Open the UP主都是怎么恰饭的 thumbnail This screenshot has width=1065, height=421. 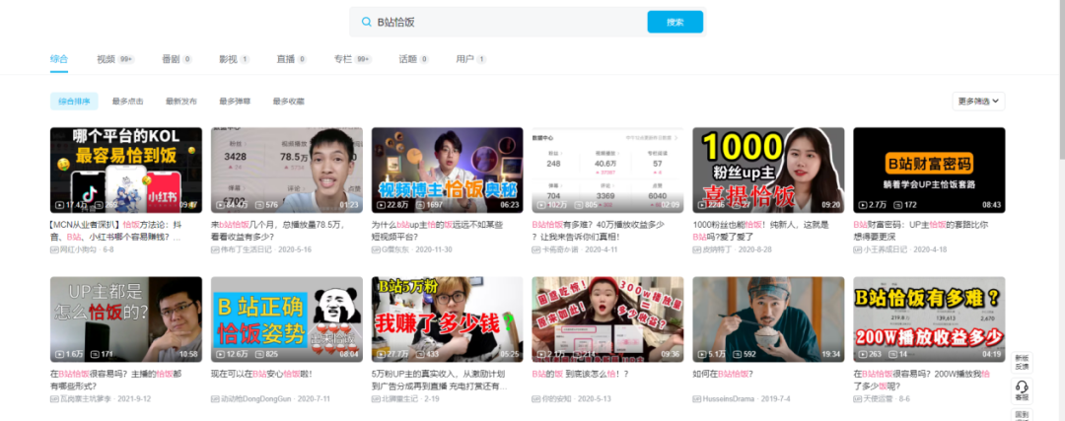tap(125, 319)
